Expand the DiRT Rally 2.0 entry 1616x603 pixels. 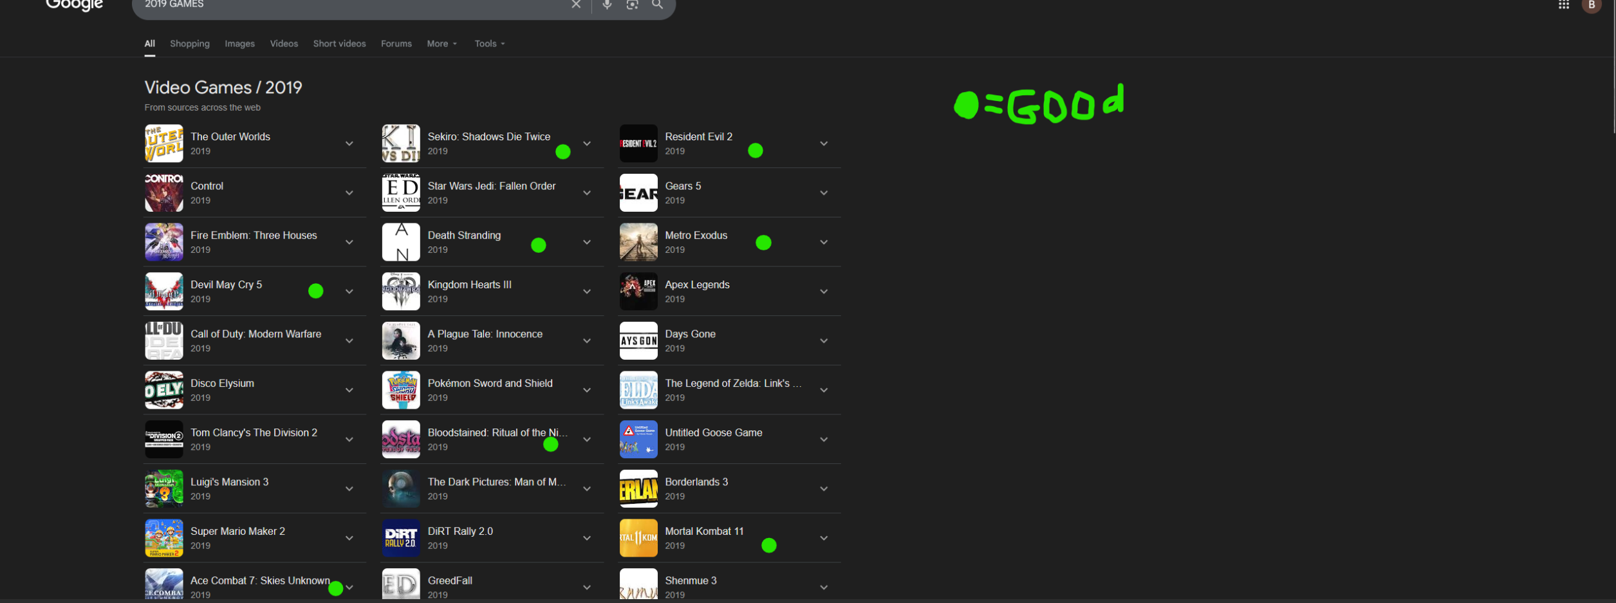587,539
